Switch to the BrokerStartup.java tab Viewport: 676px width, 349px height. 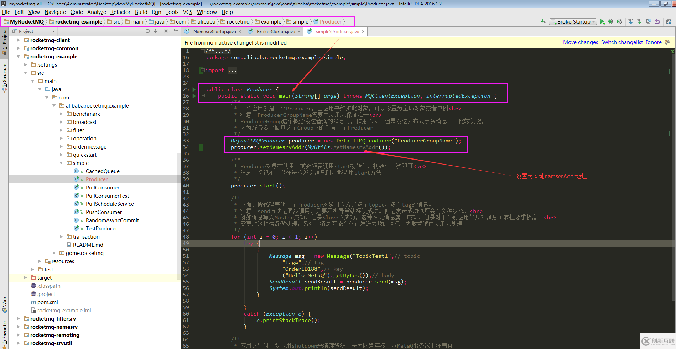(x=275, y=32)
